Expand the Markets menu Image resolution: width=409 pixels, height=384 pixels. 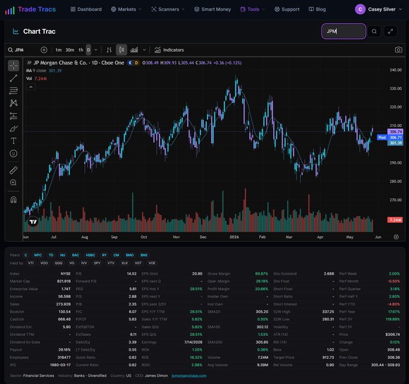pos(126,10)
